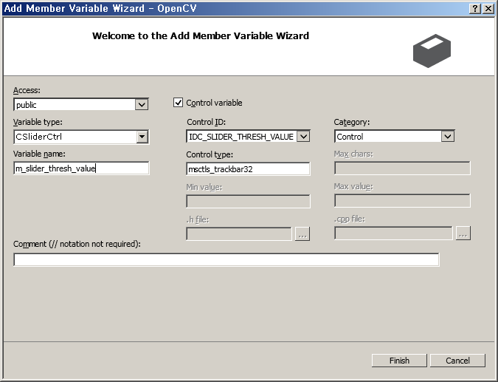Open the Access dropdown arrow
This screenshot has height=382, width=498.
point(142,104)
